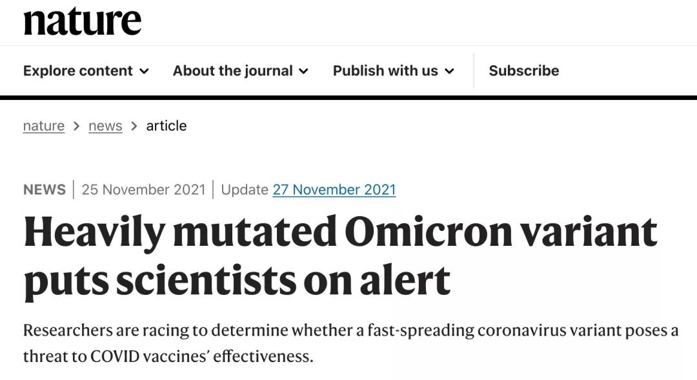697x380 pixels.
Task: Go to the nature breadcrumb link
Action: (x=44, y=126)
